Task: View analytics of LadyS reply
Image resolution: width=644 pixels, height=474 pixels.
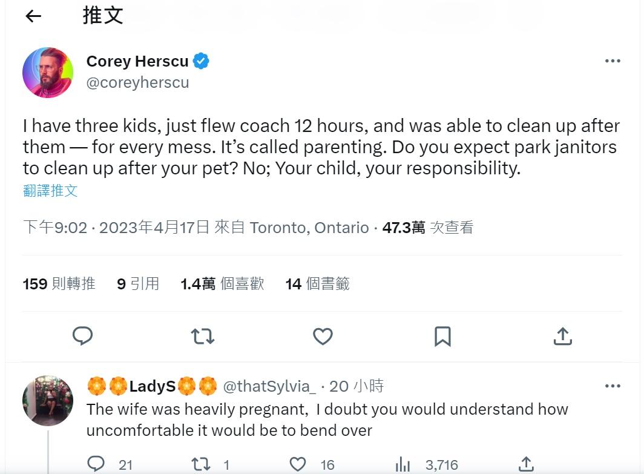Action: point(402,464)
